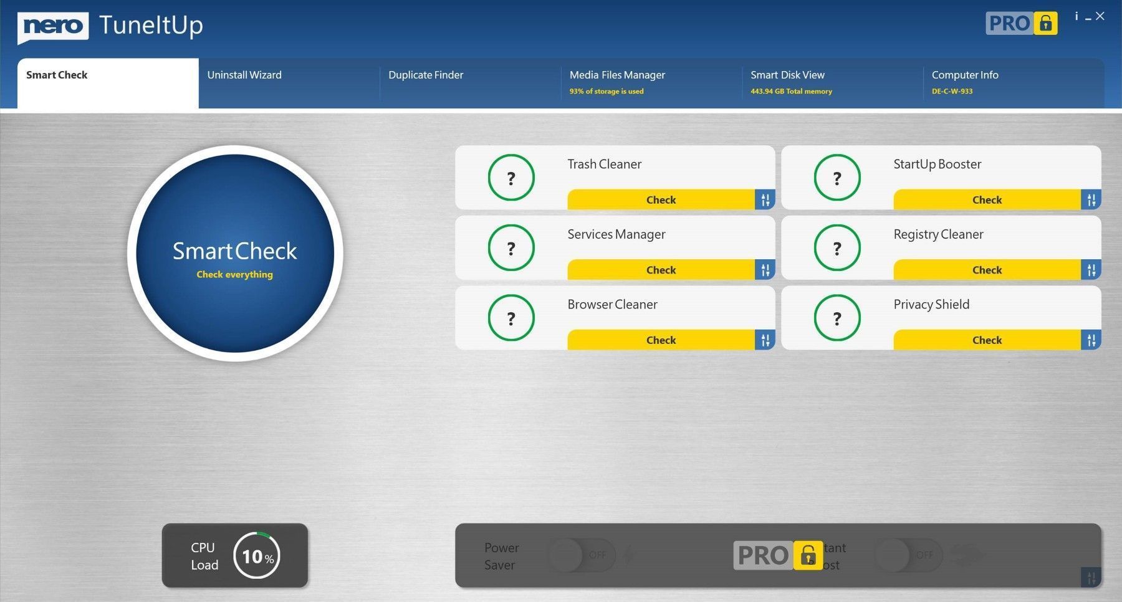The image size is (1122, 602).
Task: Open the Computer Info tab
Action: click(x=1014, y=84)
